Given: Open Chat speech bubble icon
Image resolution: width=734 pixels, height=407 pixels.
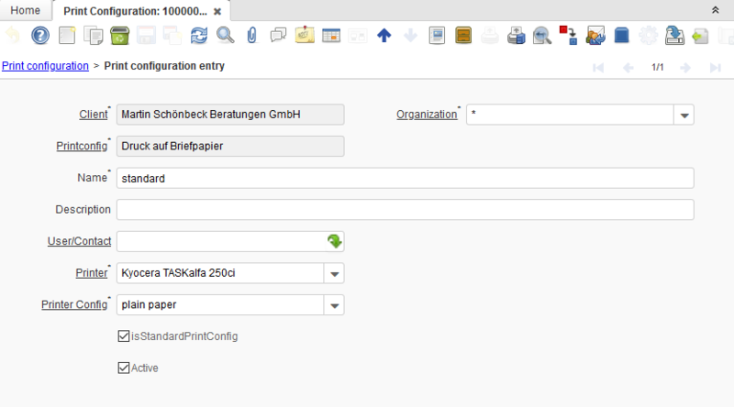Looking at the screenshot, I should (278, 36).
